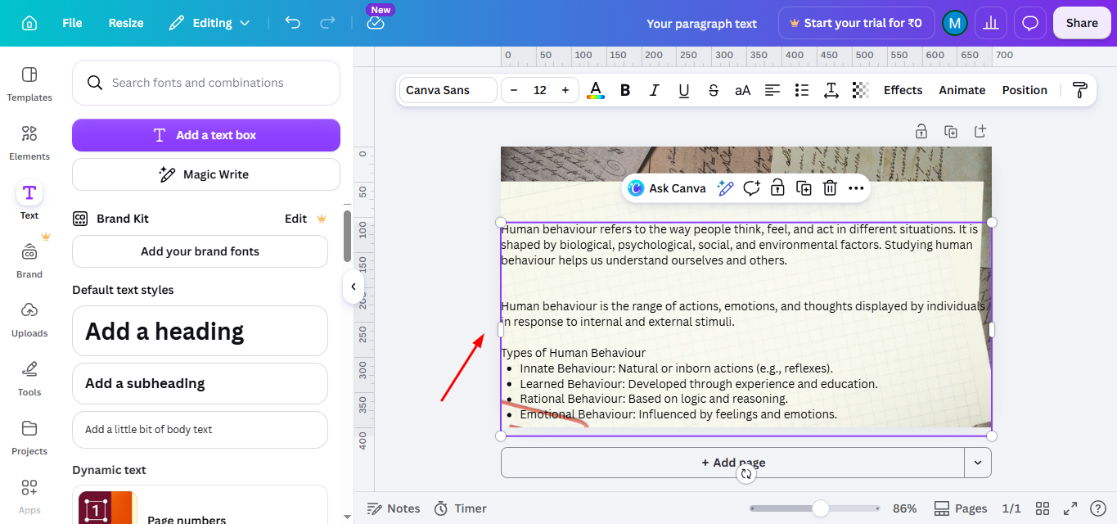Open the Elements sidebar panel

click(x=29, y=142)
